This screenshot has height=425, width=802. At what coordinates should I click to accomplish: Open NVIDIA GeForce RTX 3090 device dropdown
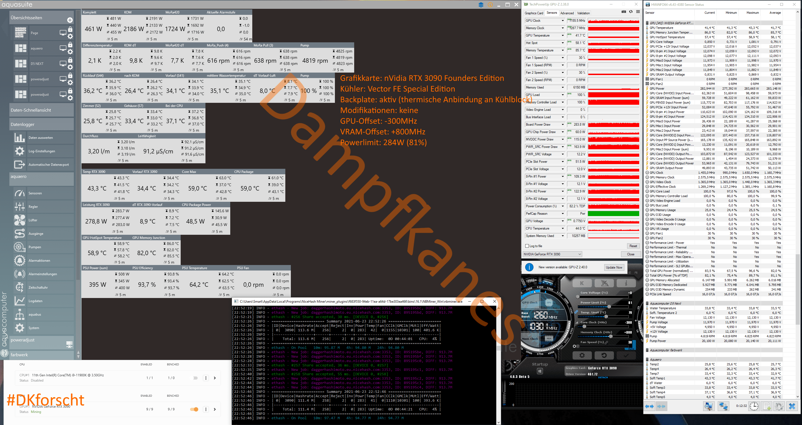(552, 254)
